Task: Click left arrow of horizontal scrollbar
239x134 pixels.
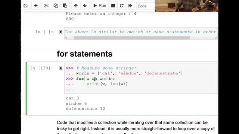Action: click(x=66, y=38)
